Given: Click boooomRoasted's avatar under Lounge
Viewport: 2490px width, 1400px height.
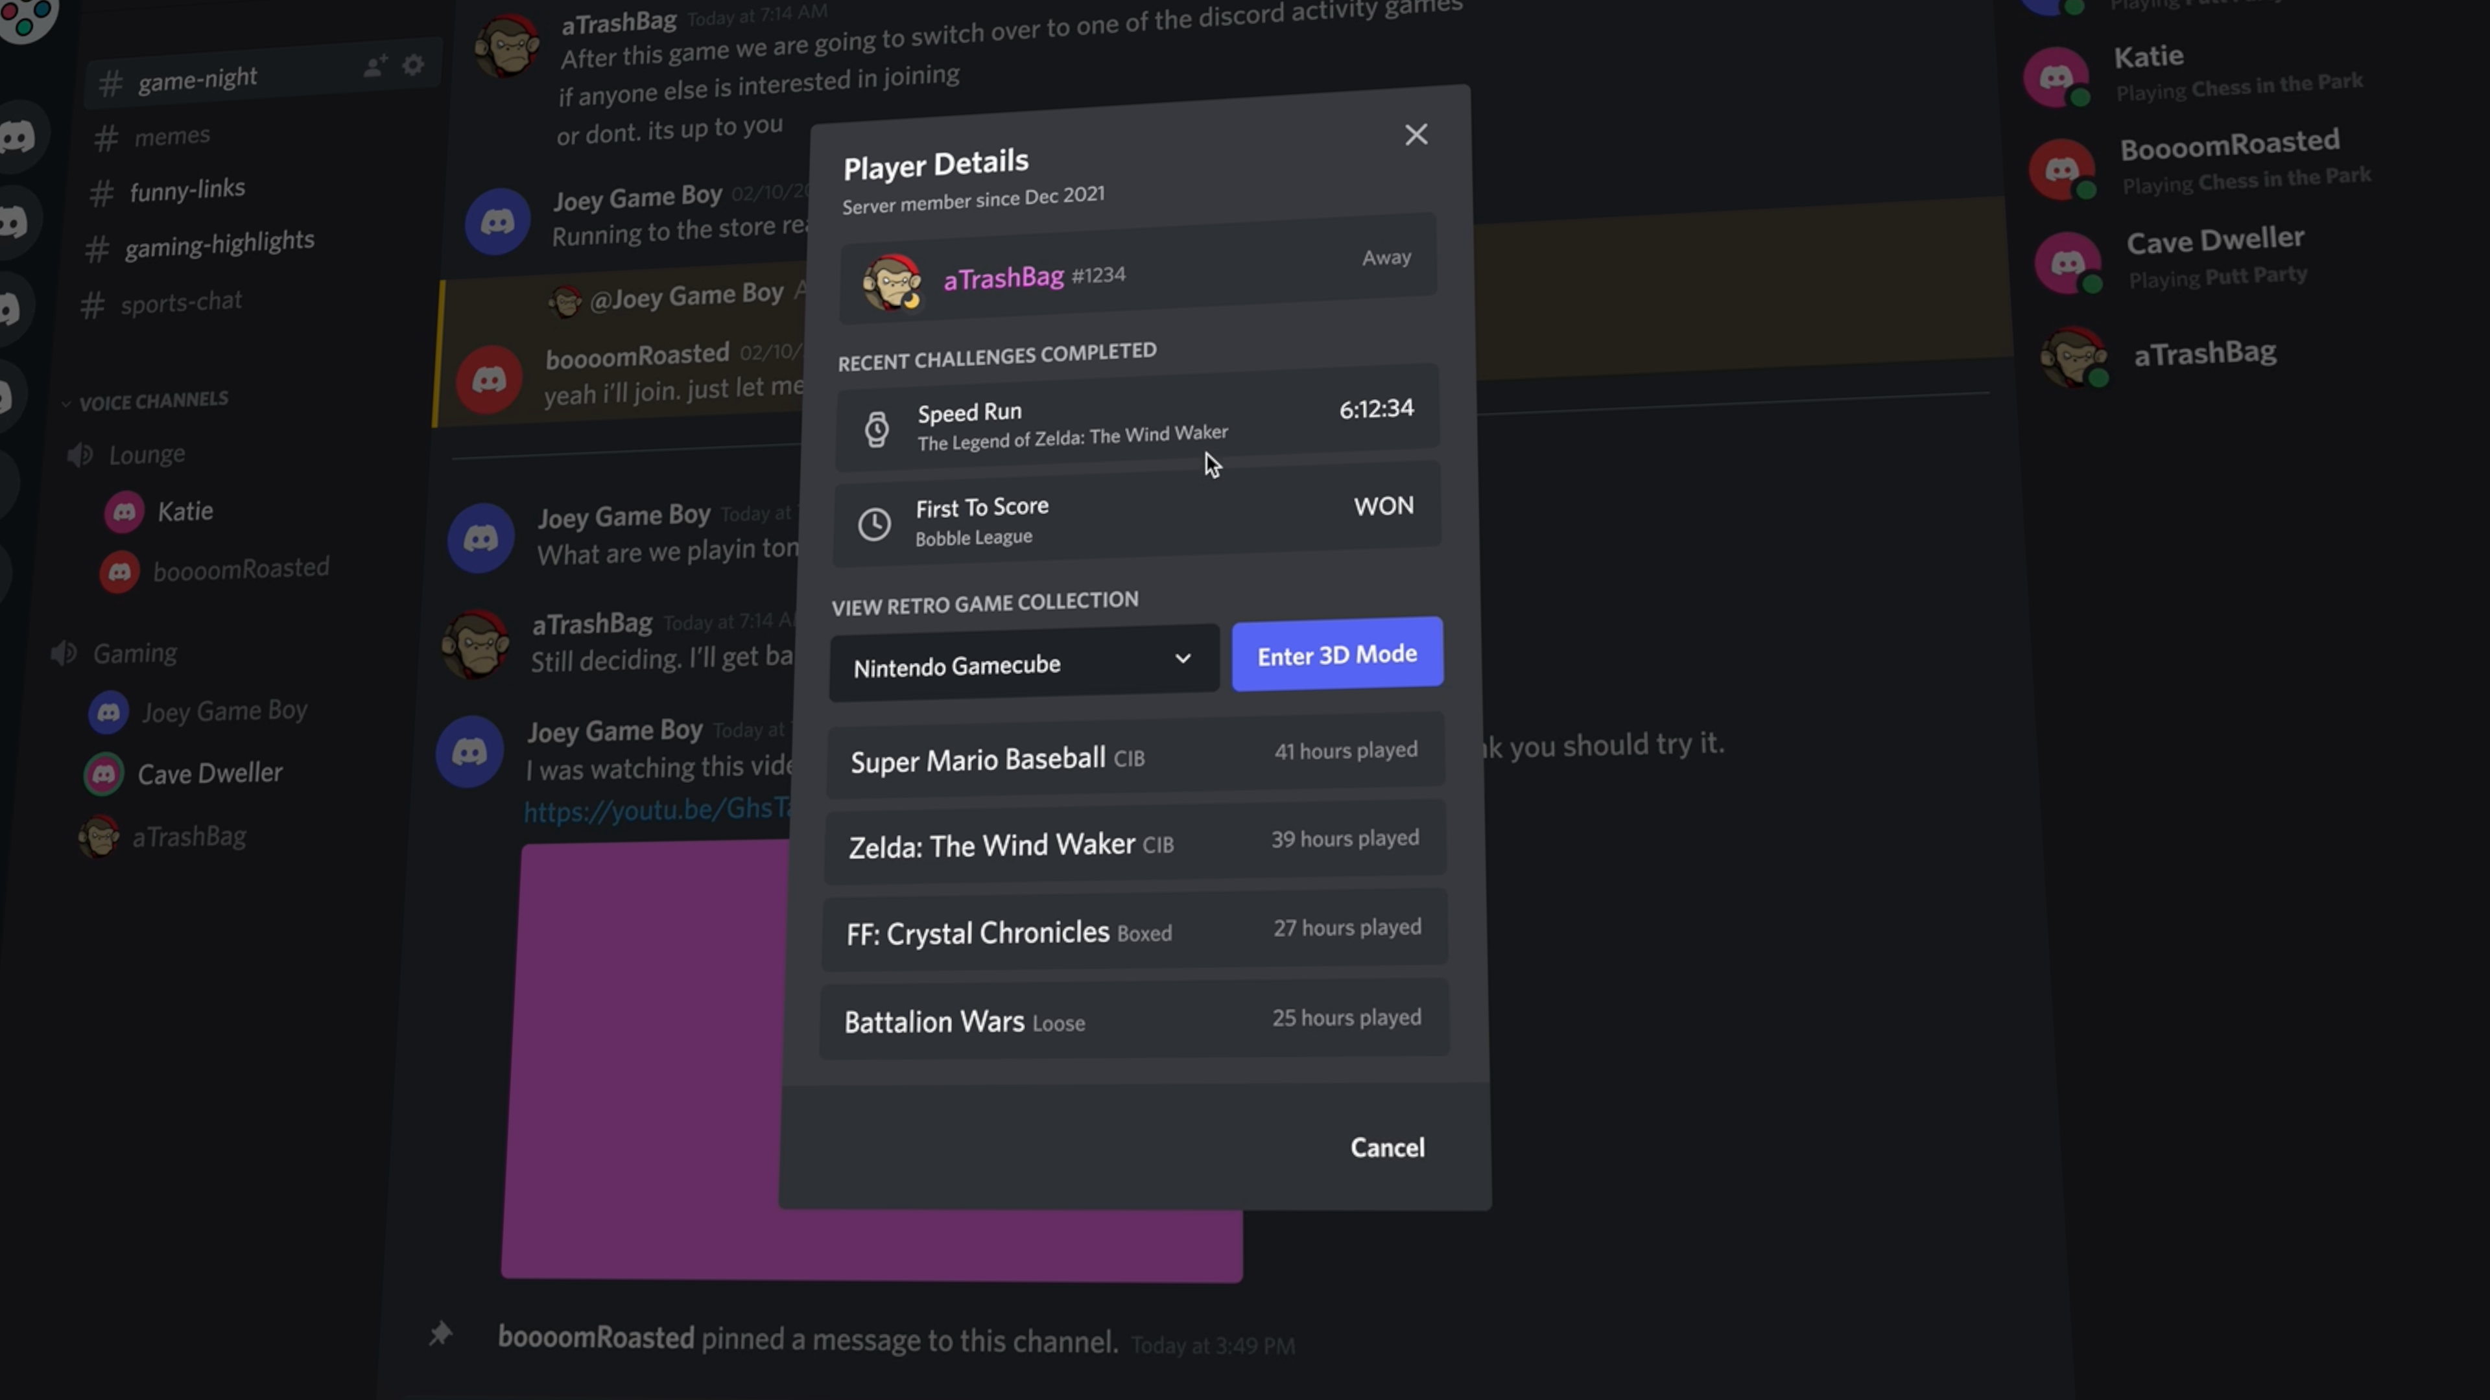Looking at the screenshot, I should tap(120, 572).
